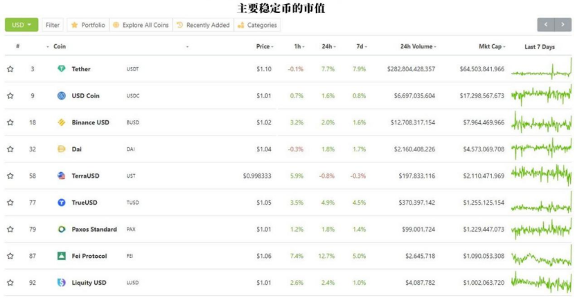Go to next page arrow
The image size is (575, 298).
[563, 24]
